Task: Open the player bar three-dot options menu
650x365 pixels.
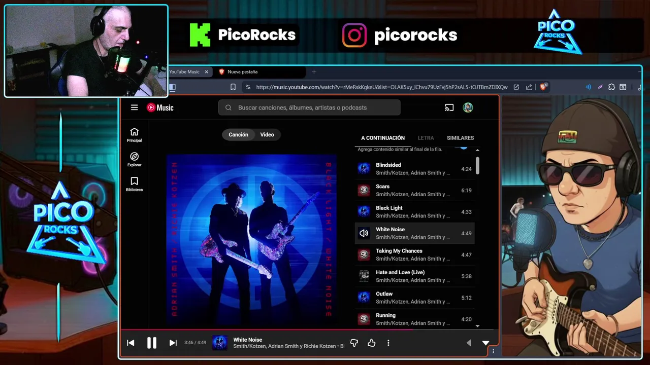Action: (388, 343)
